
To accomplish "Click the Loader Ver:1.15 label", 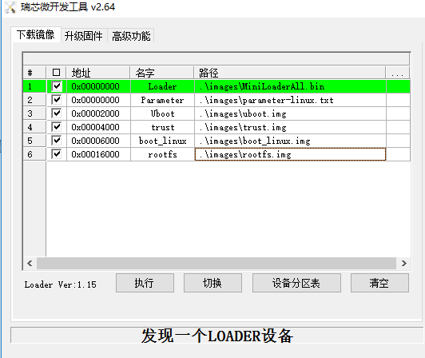I will click(60, 284).
